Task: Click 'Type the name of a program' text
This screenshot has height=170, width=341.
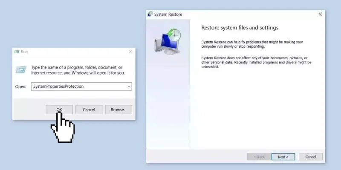Action: pos(78,70)
